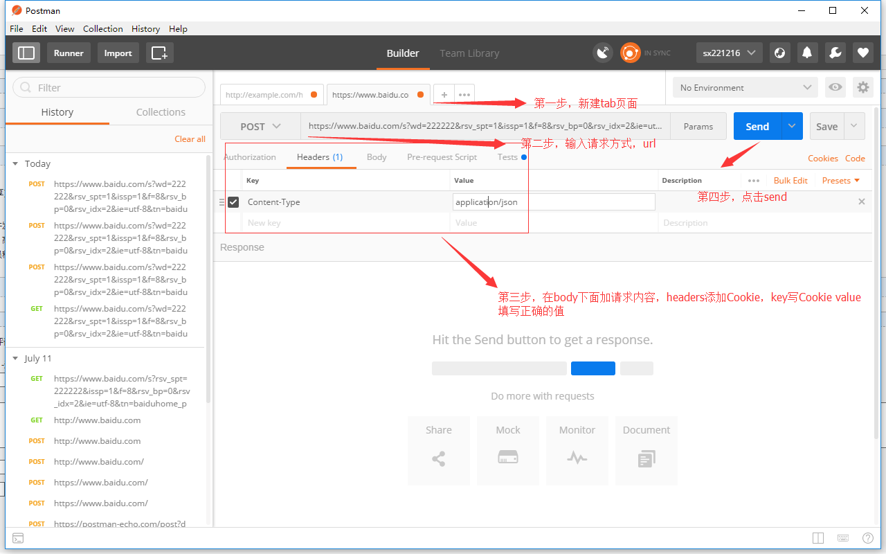Click the request URL field
The height and width of the screenshot is (554, 886).
point(486,127)
